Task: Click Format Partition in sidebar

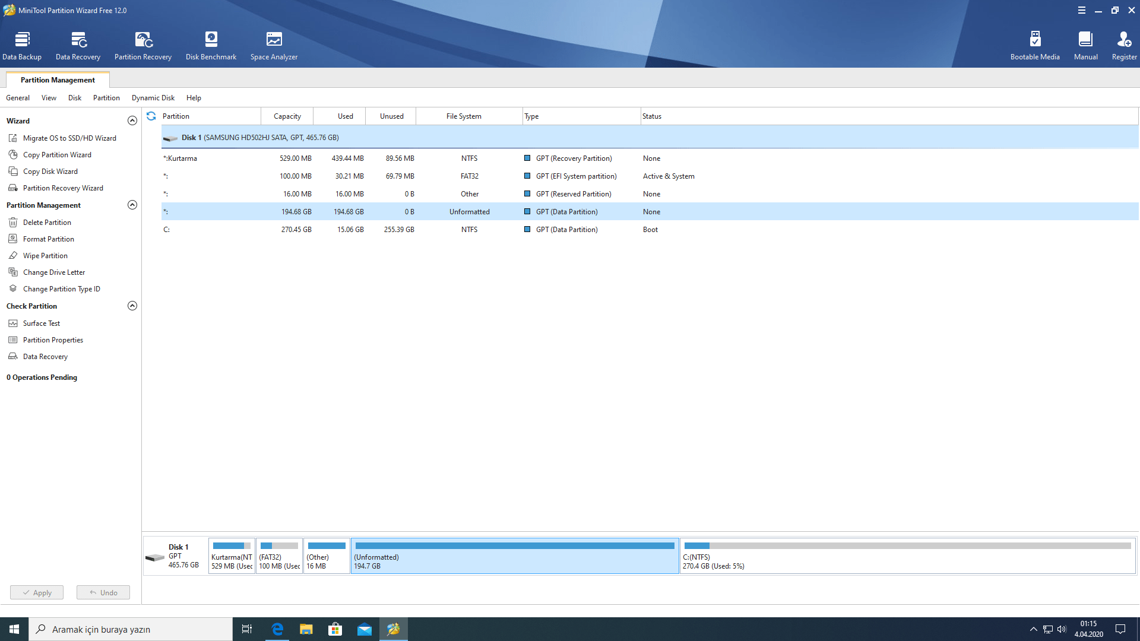Action: [48, 239]
